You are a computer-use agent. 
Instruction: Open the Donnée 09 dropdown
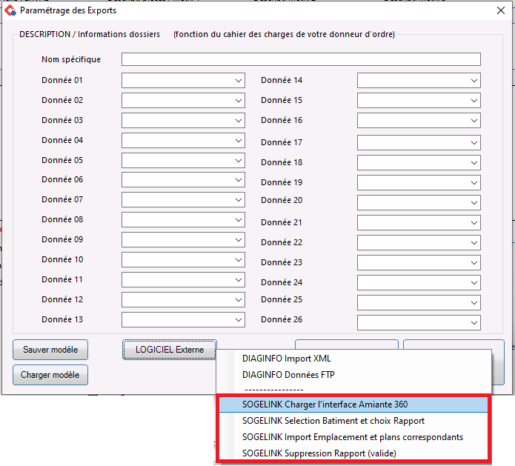tap(183, 240)
